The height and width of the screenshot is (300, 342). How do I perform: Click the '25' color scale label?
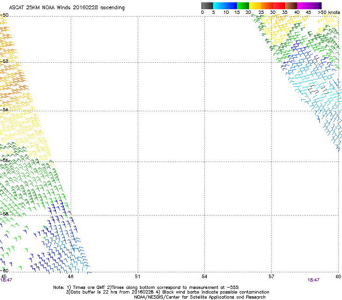click(261, 12)
